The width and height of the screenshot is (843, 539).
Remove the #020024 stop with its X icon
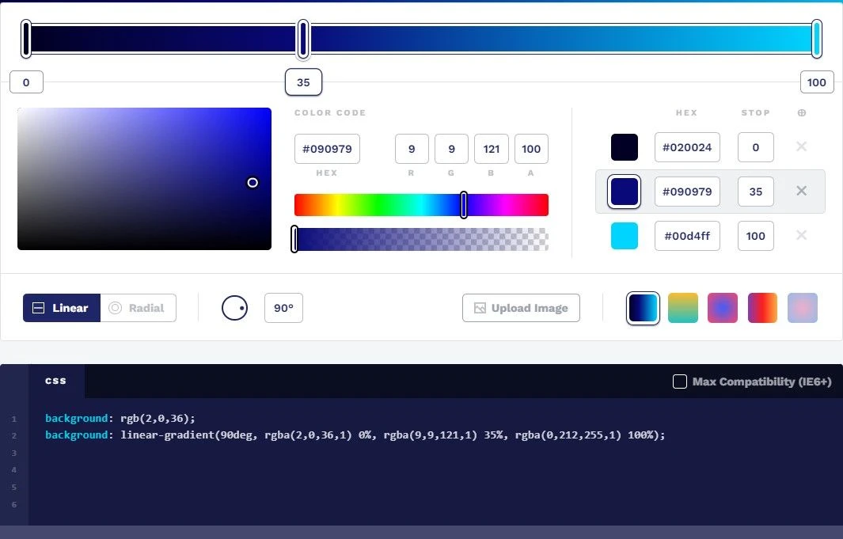point(801,146)
